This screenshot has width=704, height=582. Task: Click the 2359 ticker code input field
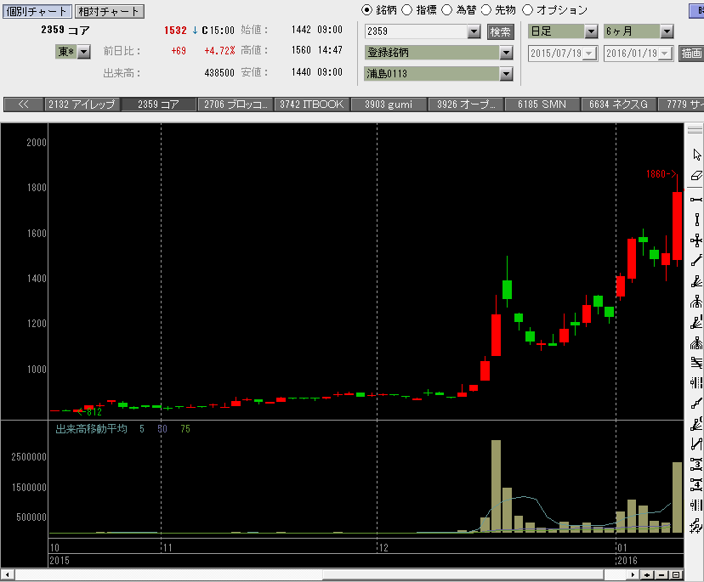[417, 31]
